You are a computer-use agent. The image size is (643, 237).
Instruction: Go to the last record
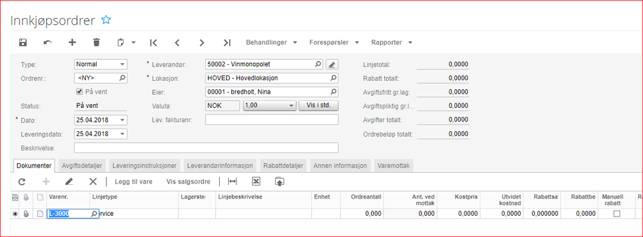[227, 42]
